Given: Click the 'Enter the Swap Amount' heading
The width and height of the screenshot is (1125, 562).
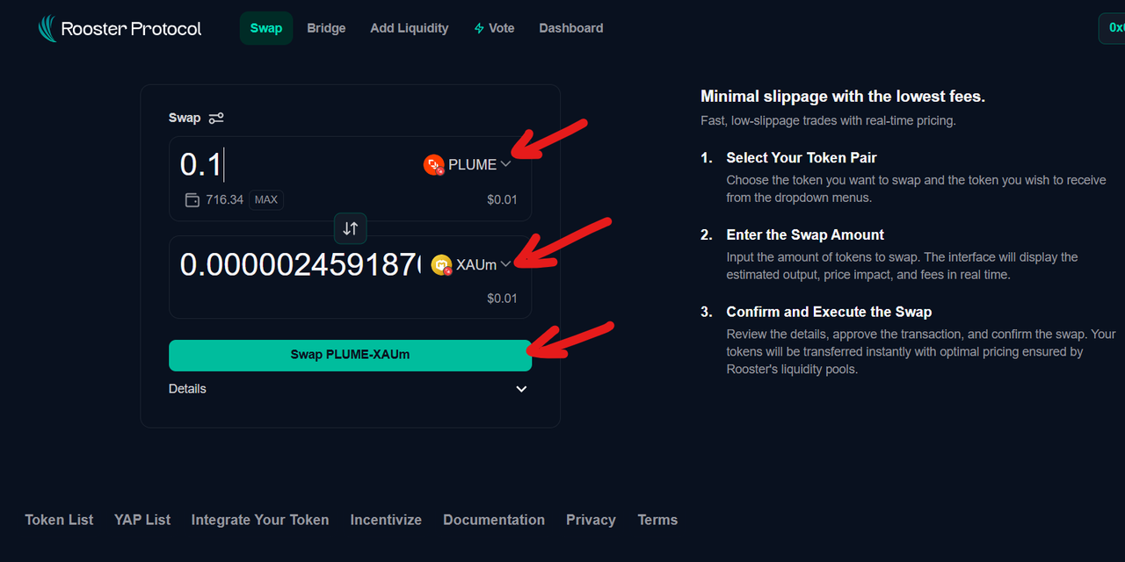Looking at the screenshot, I should (x=805, y=234).
